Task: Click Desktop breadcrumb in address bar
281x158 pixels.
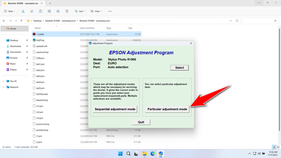Action: (x=37, y=21)
